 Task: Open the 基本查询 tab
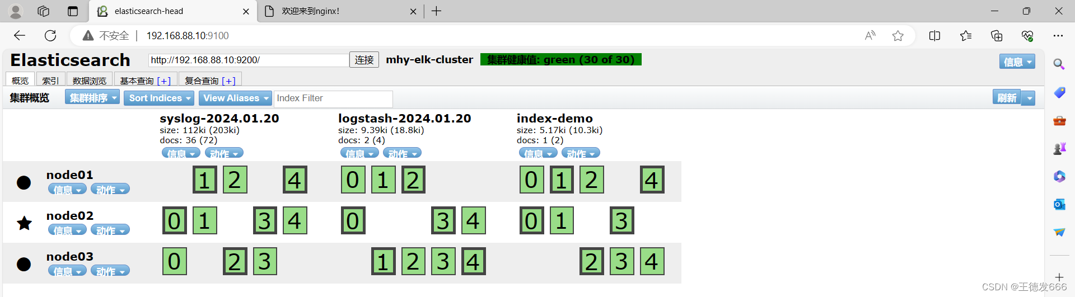(x=146, y=80)
